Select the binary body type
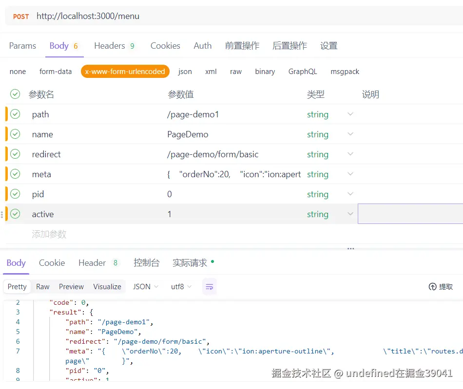This screenshot has height=389, width=463. (x=265, y=72)
